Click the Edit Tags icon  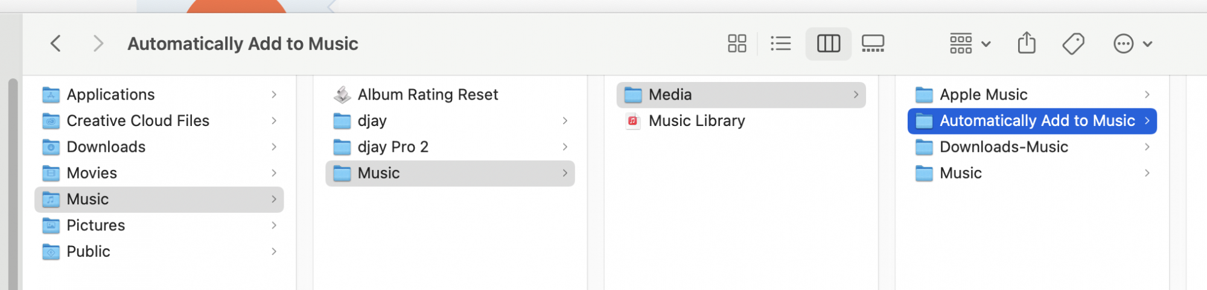click(1073, 43)
